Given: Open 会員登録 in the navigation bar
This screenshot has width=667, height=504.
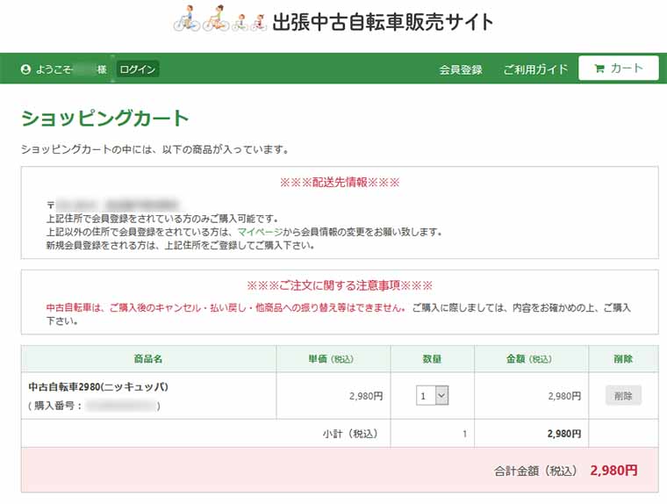Looking at the screenshot, I should (x=461, y=69).
